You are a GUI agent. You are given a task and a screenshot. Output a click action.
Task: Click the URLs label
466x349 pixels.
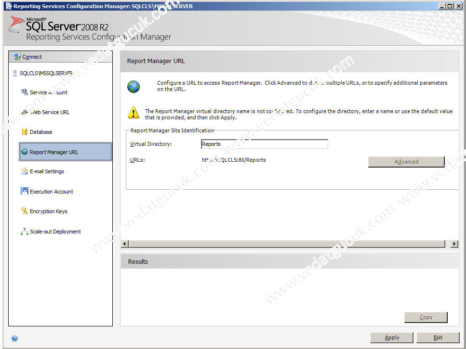coord(137,160)
